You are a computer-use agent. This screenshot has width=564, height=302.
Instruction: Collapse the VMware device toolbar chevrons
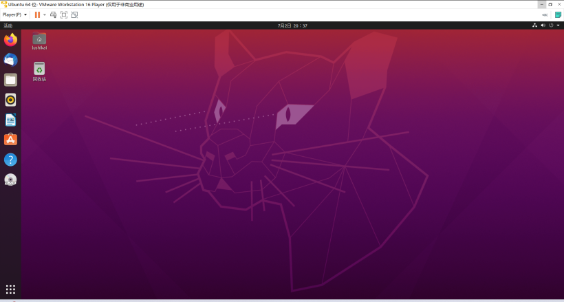545,14
